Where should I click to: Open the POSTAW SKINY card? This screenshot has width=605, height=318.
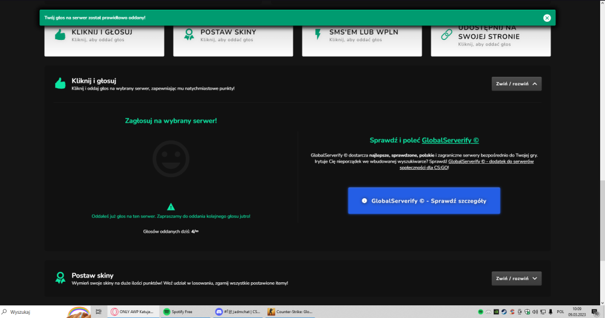[233, 41]
